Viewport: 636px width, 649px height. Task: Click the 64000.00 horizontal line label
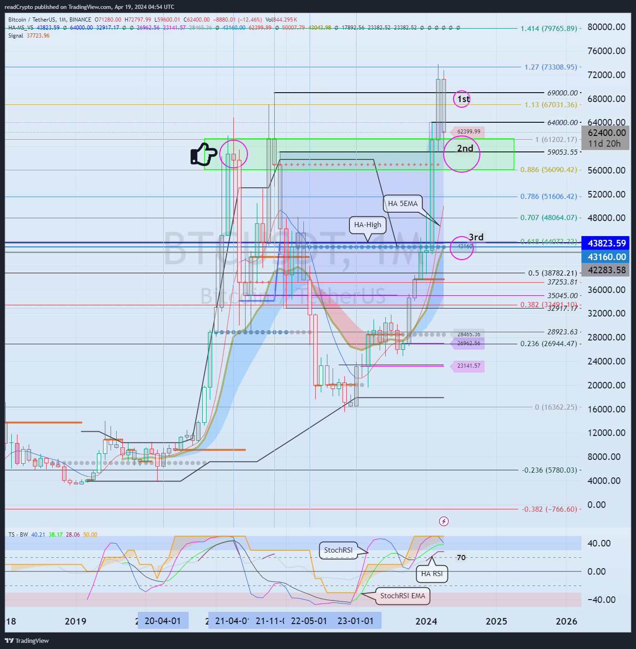(x=562, y=123)
